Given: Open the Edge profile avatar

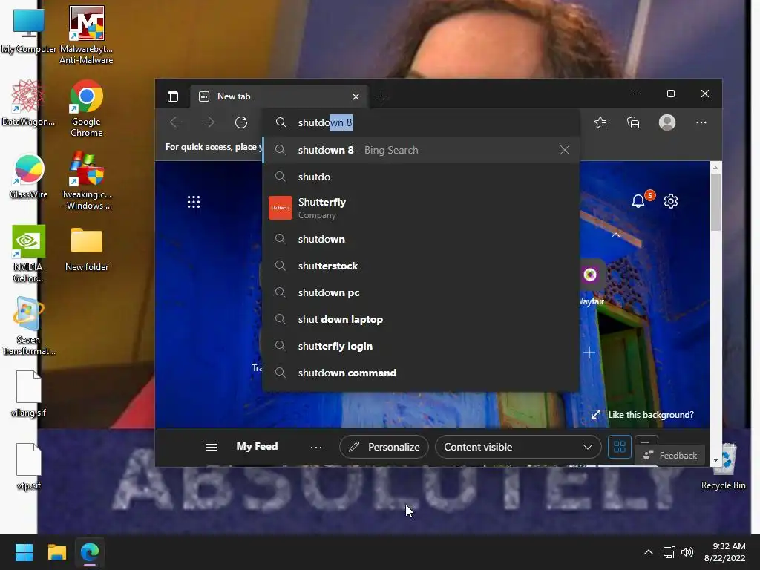Looking at the screenshot, I should (x=667, y=122).
